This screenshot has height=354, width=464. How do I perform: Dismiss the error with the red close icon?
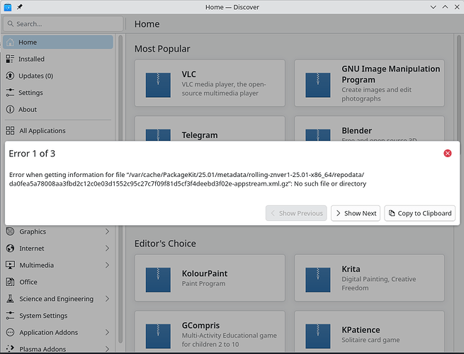(x=448, y=153)
